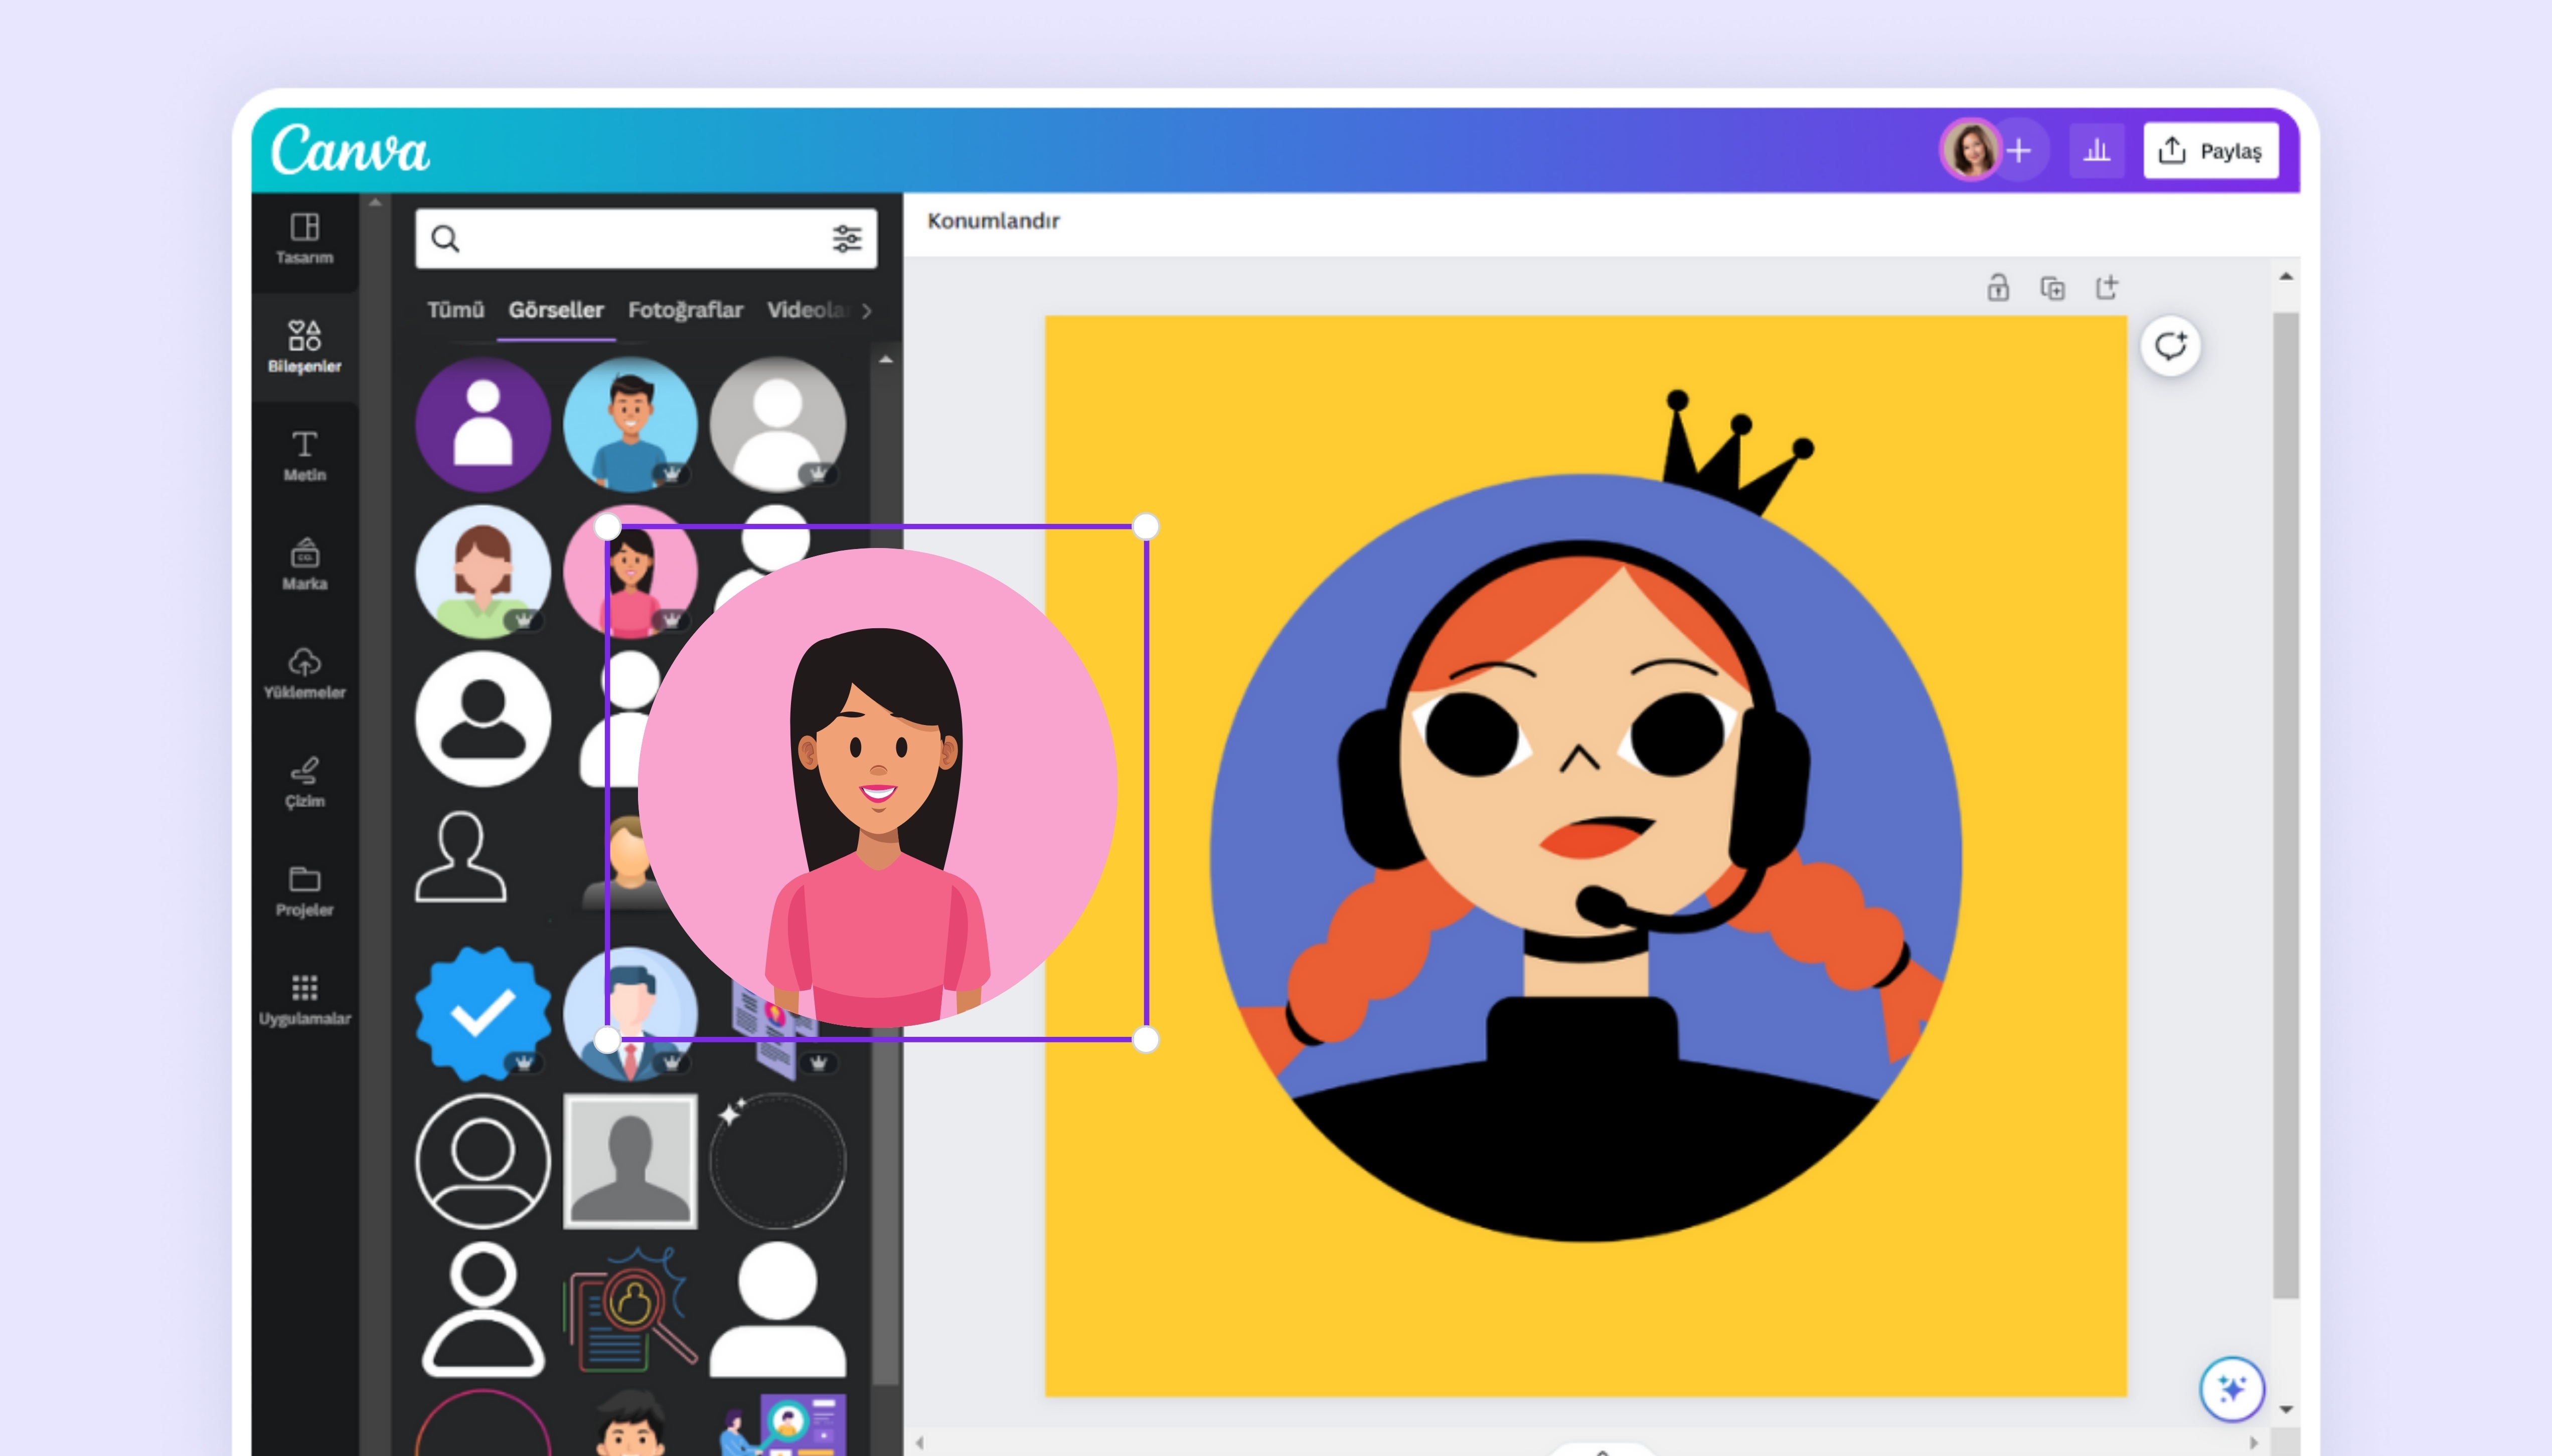Select the blue verified checkmark badge
This screenshot has height=1456, width=2552.
coord(482,1014)
